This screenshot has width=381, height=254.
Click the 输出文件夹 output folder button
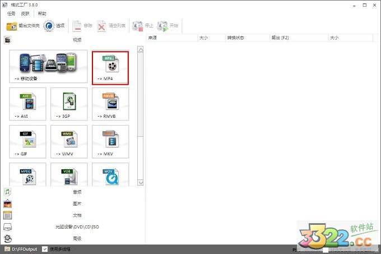[x=21, y=26]
